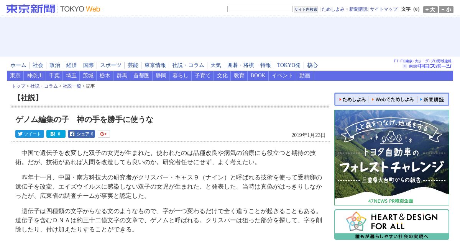The height and width of the screenshot is (241, 460).
Task: Select the 千葉 regional tab
Action: [x=54, y=76]
